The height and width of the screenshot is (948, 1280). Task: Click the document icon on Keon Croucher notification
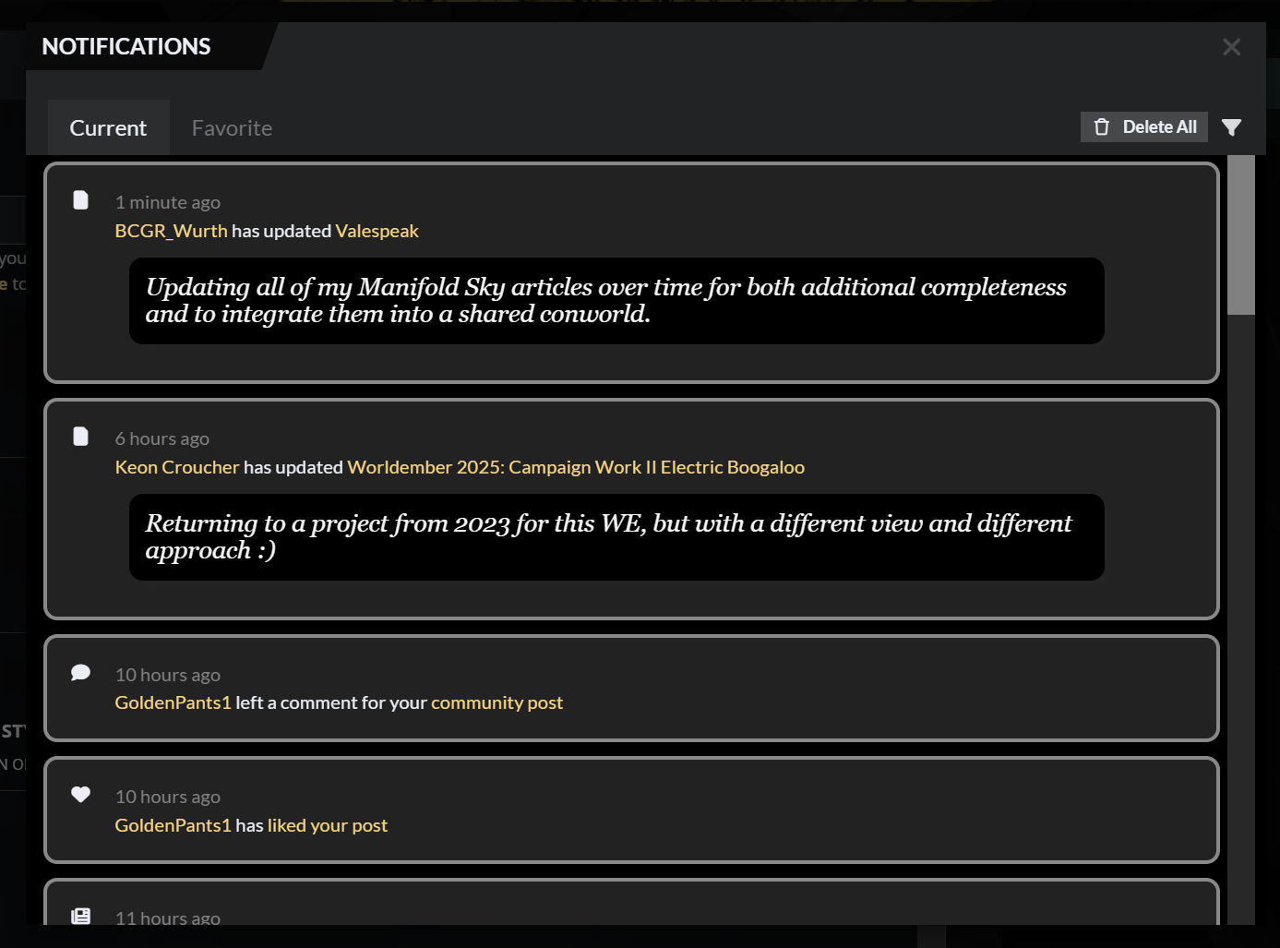tap(81, 437)
